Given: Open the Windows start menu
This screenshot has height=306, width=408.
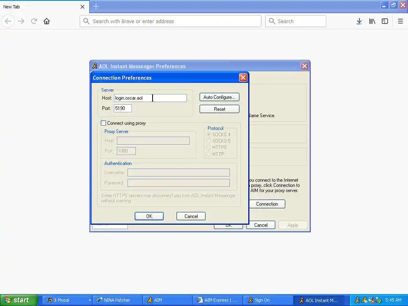Looking at the screenshot, I should pos(19,300).
